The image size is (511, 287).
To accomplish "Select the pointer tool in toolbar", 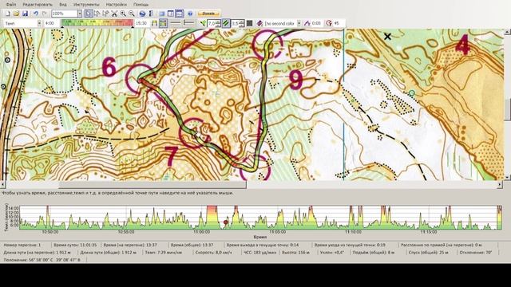I will tap(89, 14).
